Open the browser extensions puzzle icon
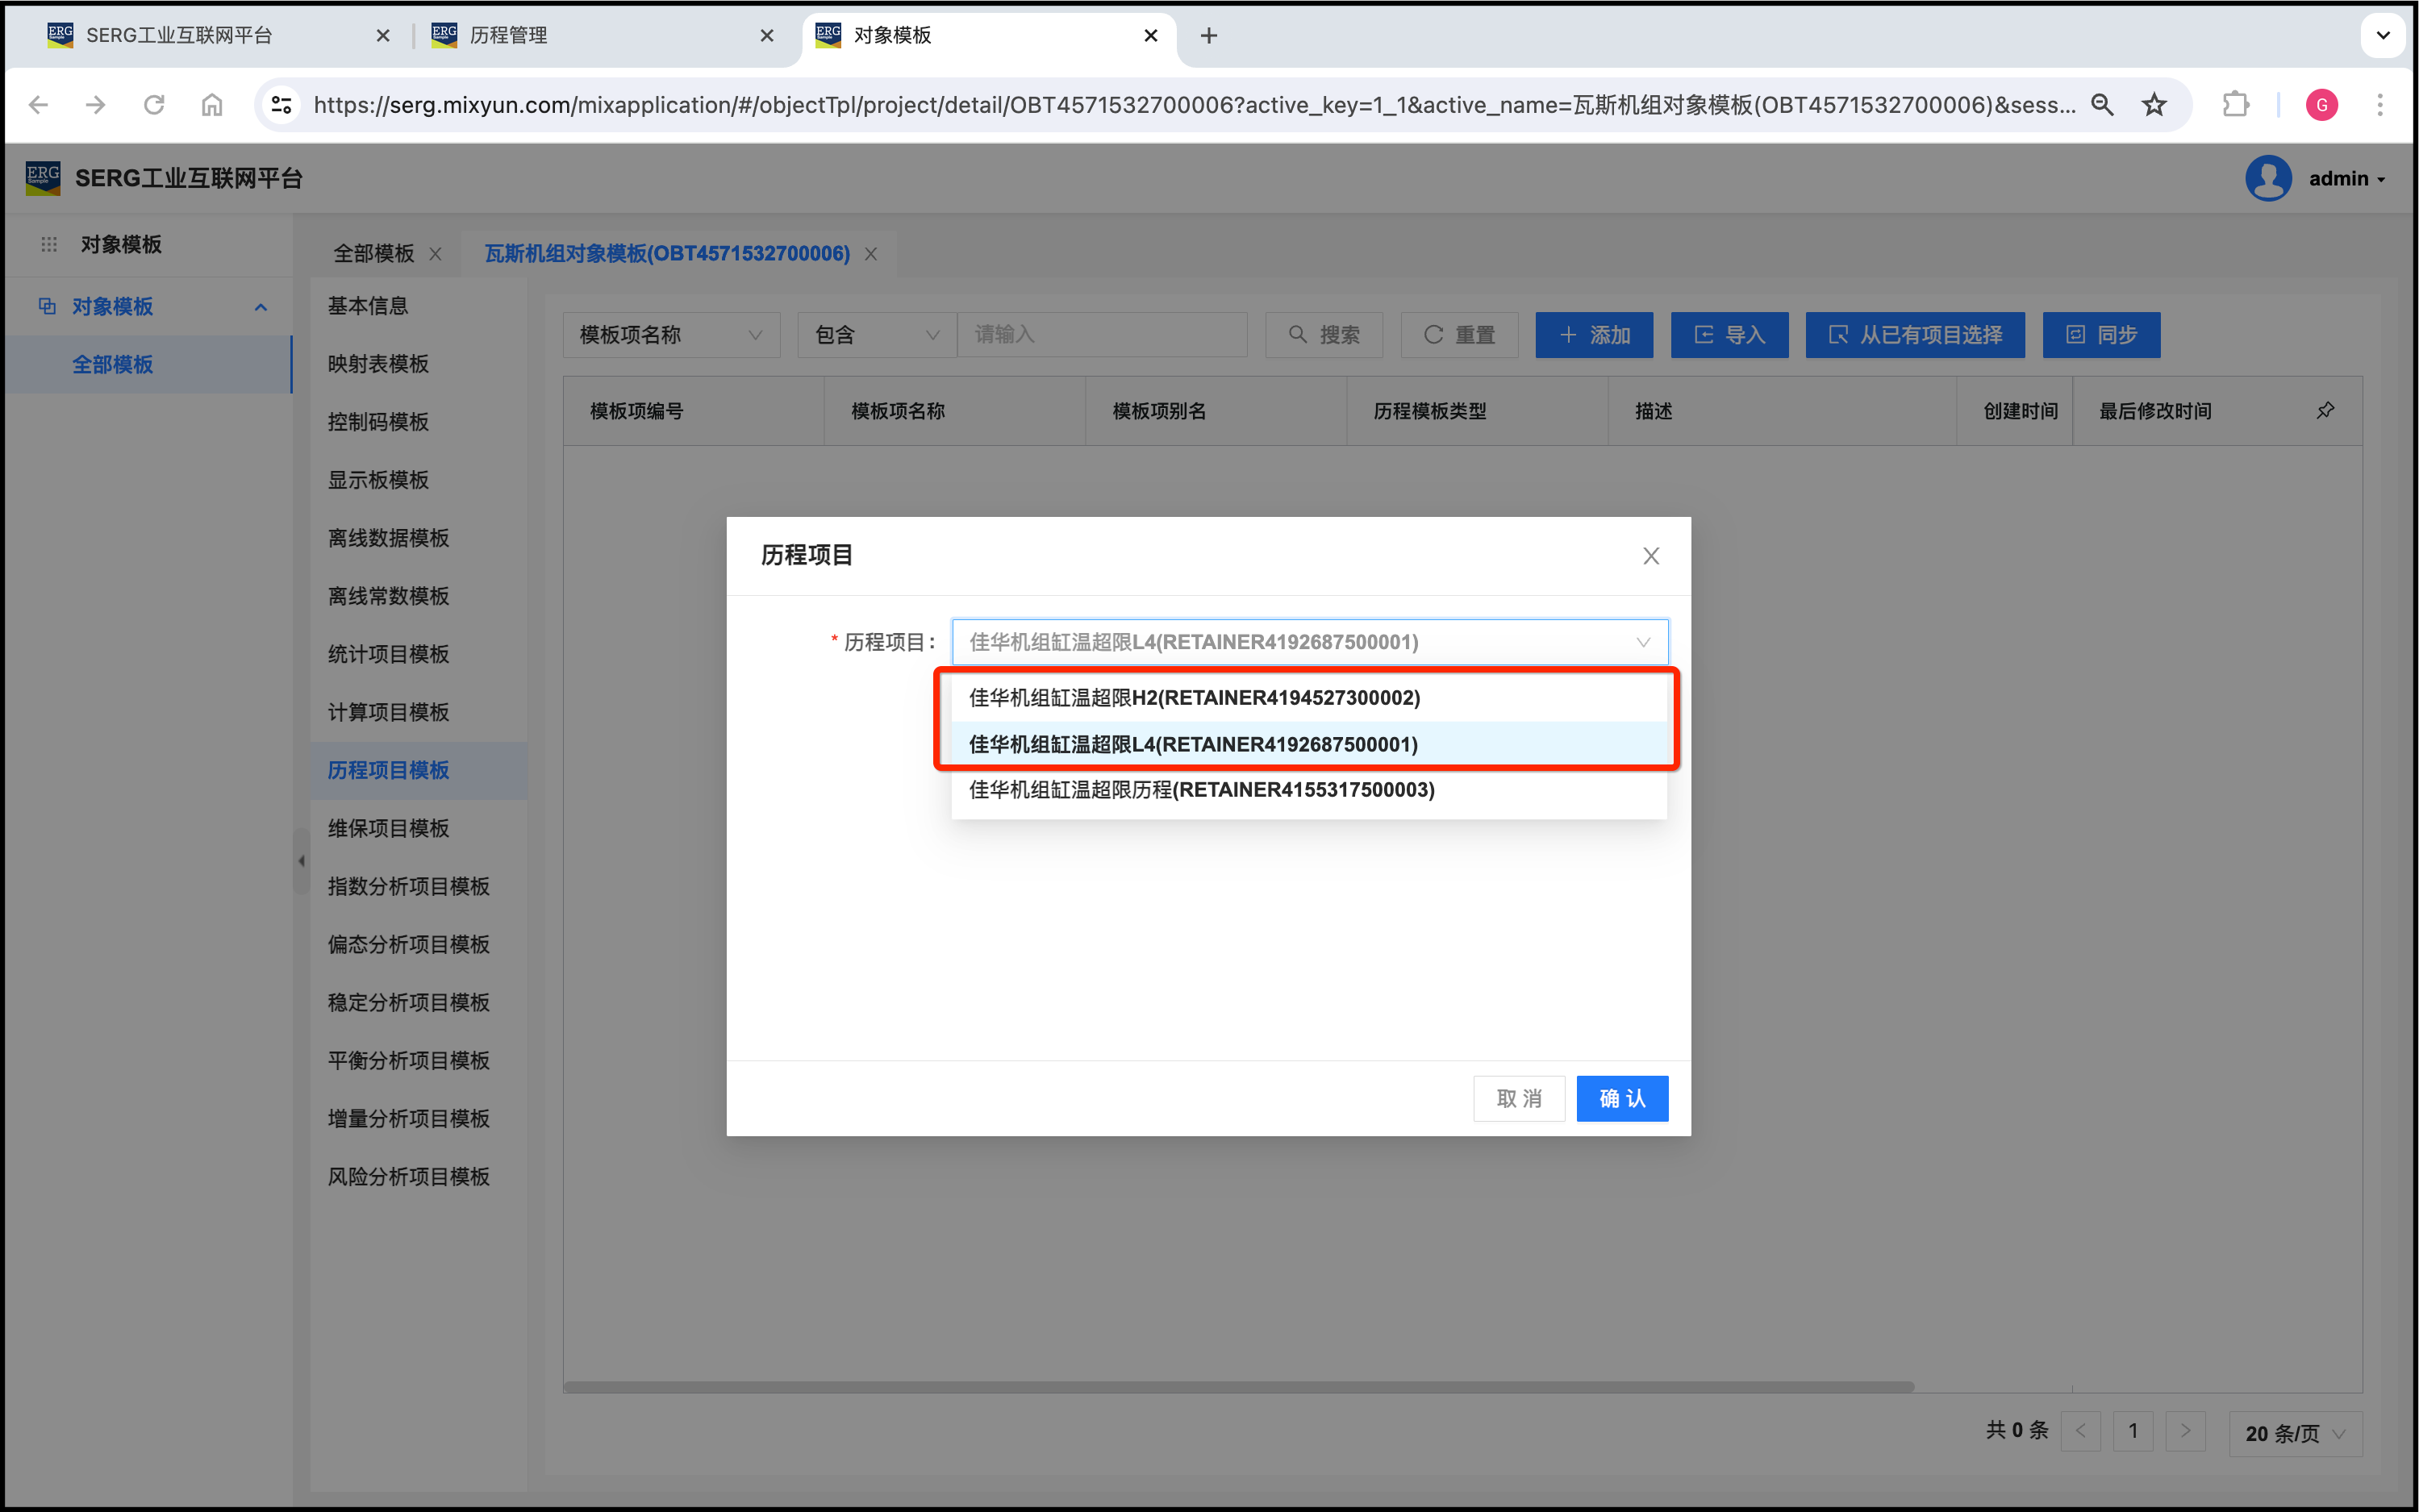This screenshot has width=2419, height=1512. click(2235, 105)
